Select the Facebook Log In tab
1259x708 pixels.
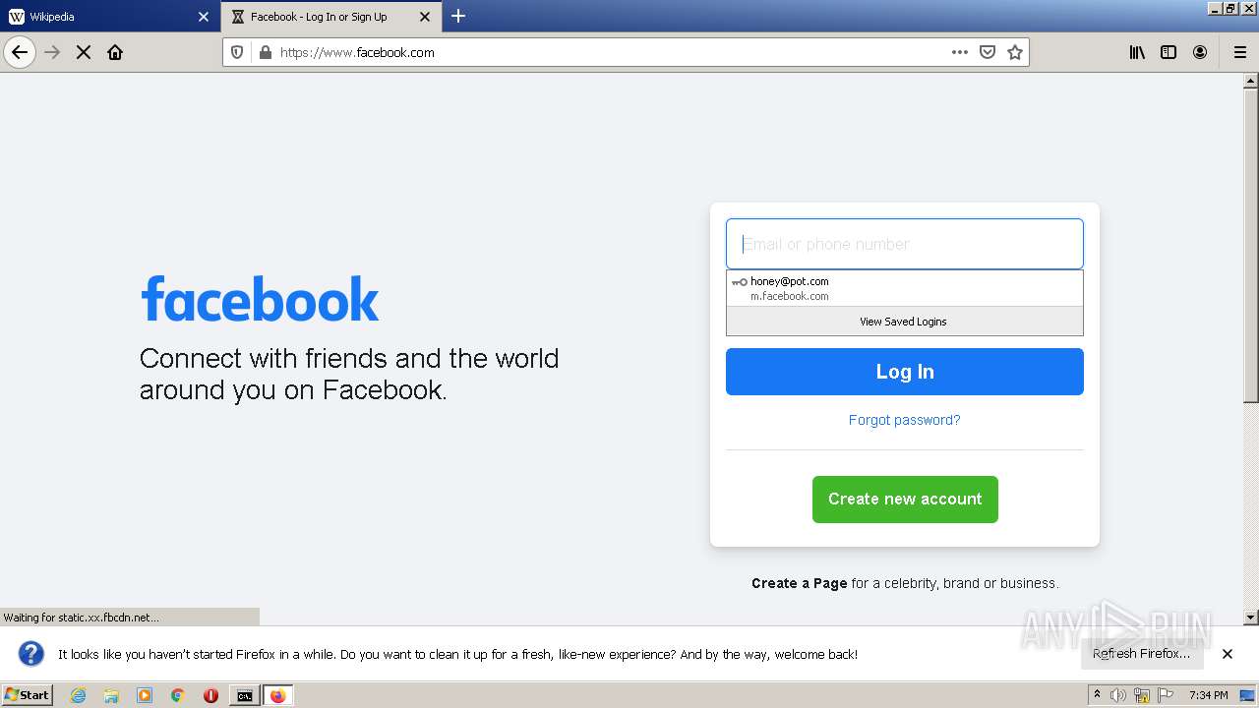click(331, 17)
